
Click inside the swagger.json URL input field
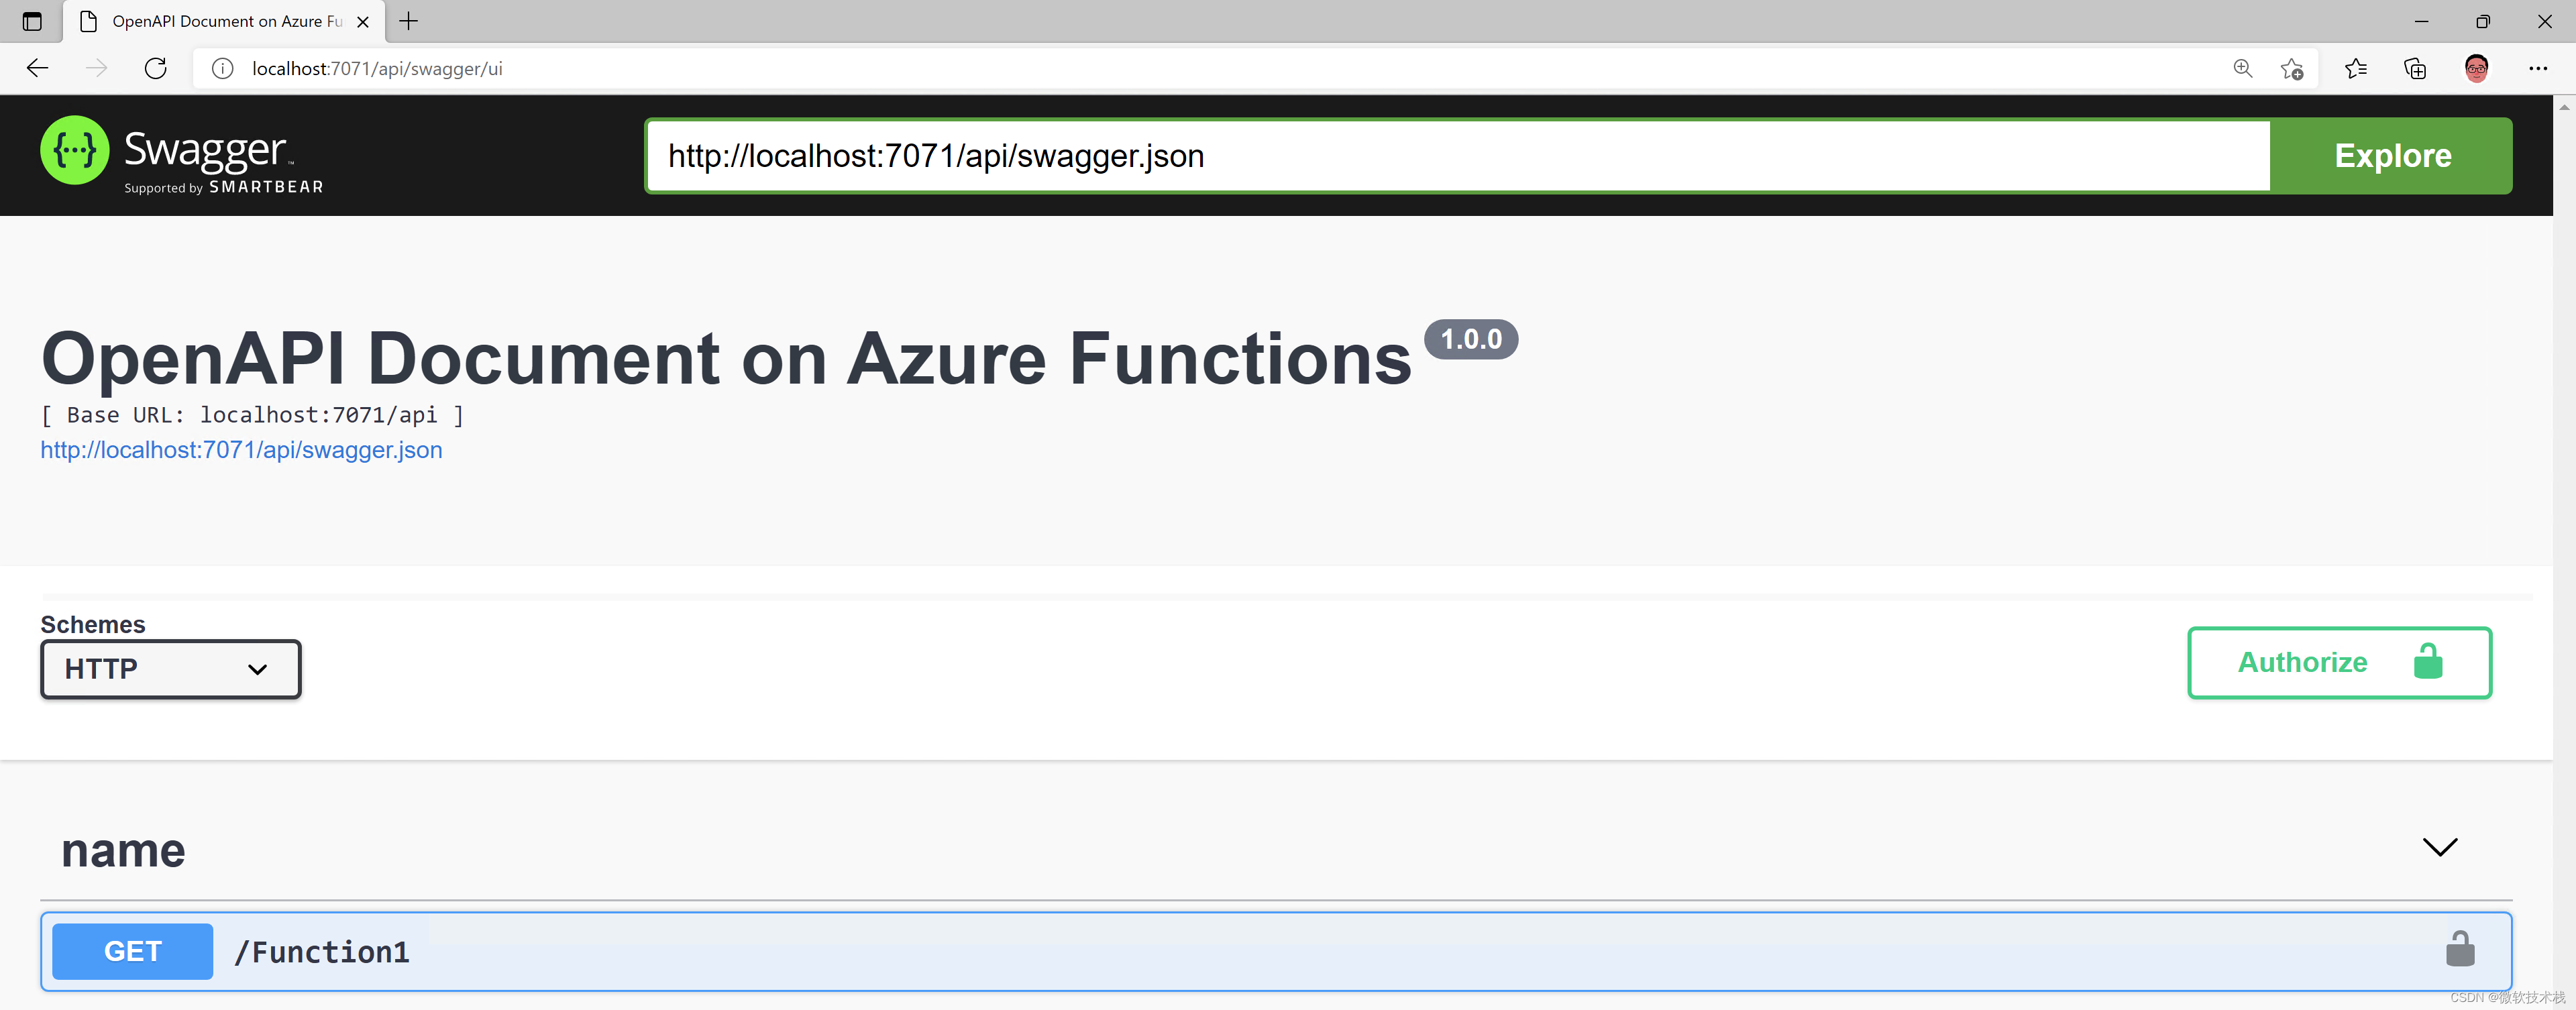click(1400, 155)
